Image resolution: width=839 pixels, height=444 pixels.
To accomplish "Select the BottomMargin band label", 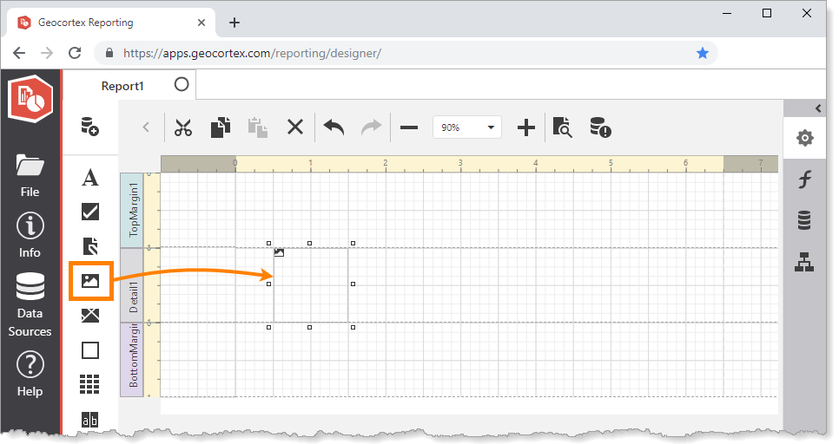I will tap(132, 360).
